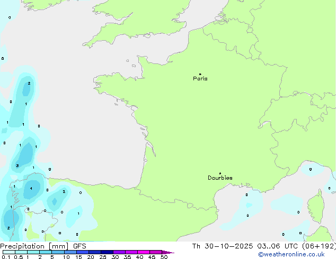
Task: Click the '50' legend value
Action: coord(164,257)
